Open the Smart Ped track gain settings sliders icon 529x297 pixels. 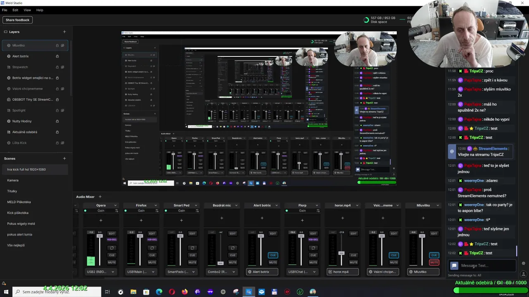197,211
